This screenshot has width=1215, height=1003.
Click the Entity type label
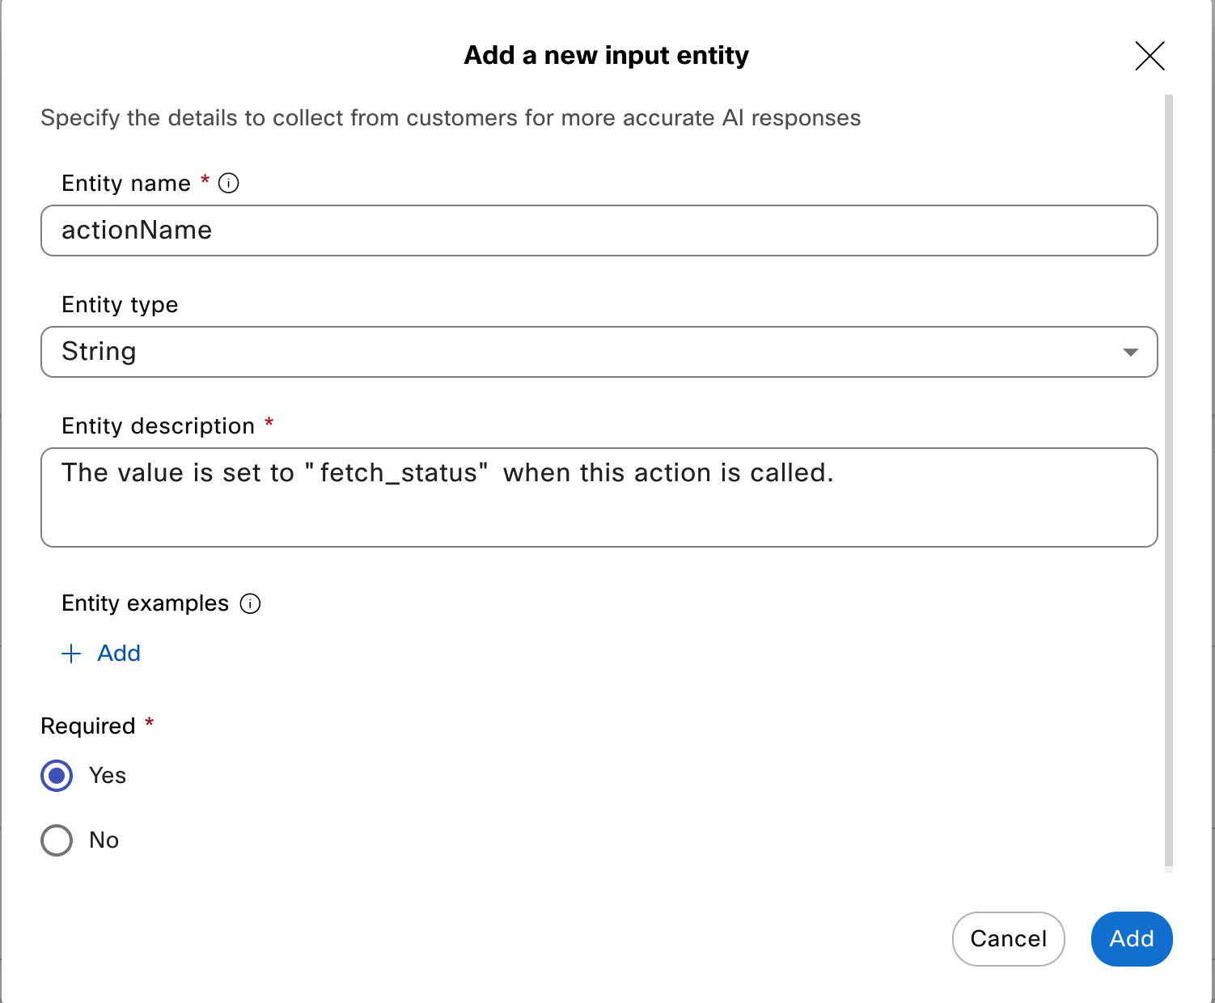click(x=120, y=305)
